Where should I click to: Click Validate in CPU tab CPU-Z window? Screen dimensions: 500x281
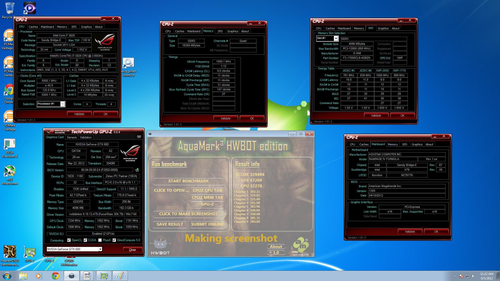click(x=79, y=114)
